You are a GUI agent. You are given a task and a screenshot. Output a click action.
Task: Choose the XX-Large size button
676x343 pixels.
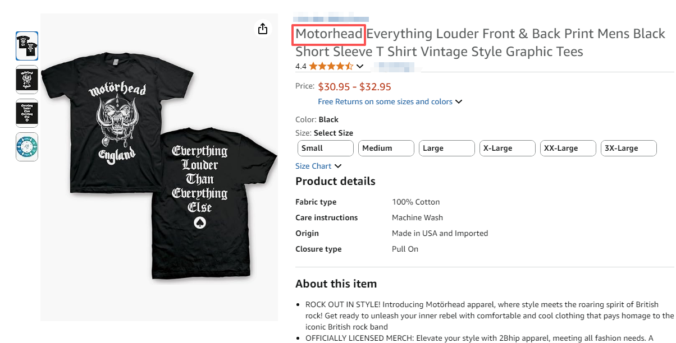568,149
